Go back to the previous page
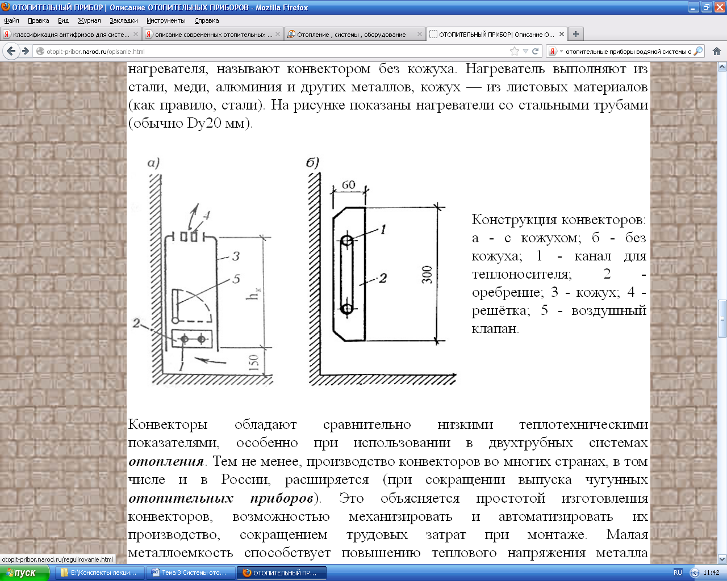Screen dimensions: 727x581 pos(11,51)
